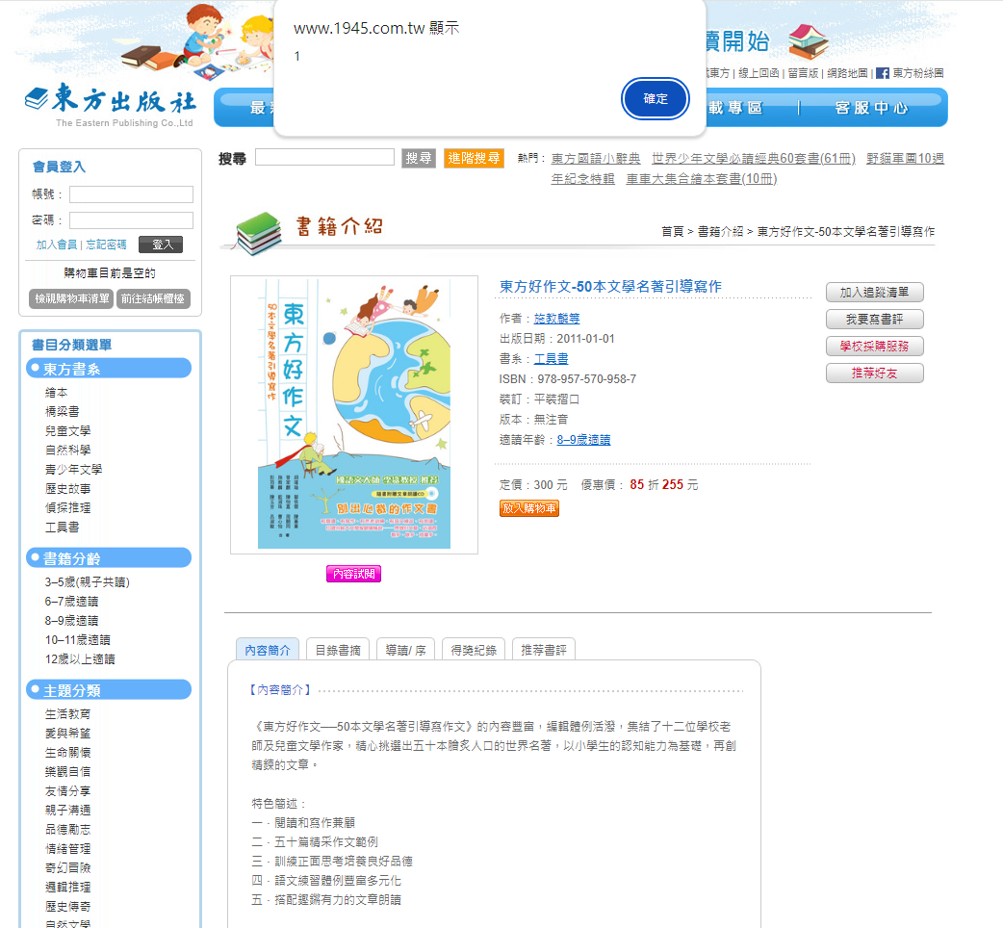Click the 登入 button
The image size is (1003, 928).
click(x=161, y=245)
